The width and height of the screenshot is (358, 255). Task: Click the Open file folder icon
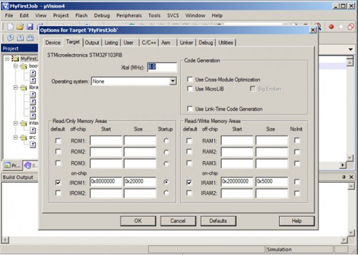[20, 27]
